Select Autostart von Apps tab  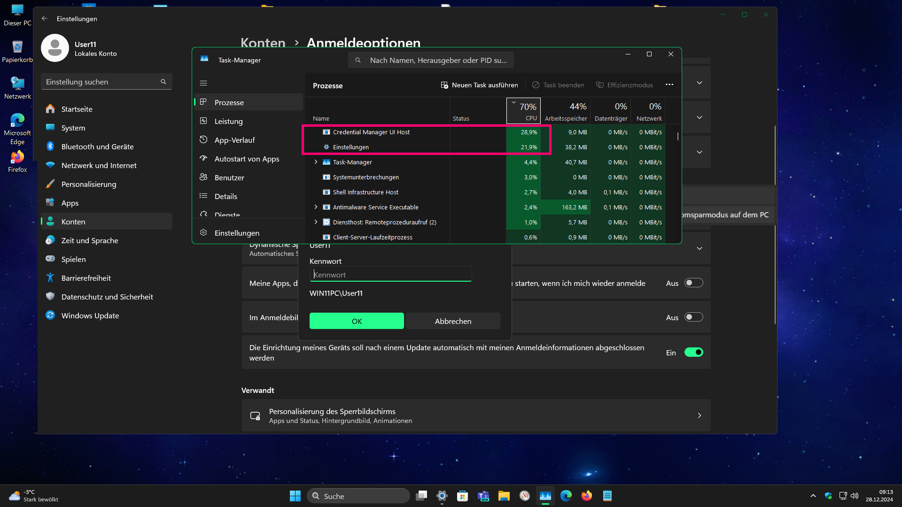click(x=247, y=159)
